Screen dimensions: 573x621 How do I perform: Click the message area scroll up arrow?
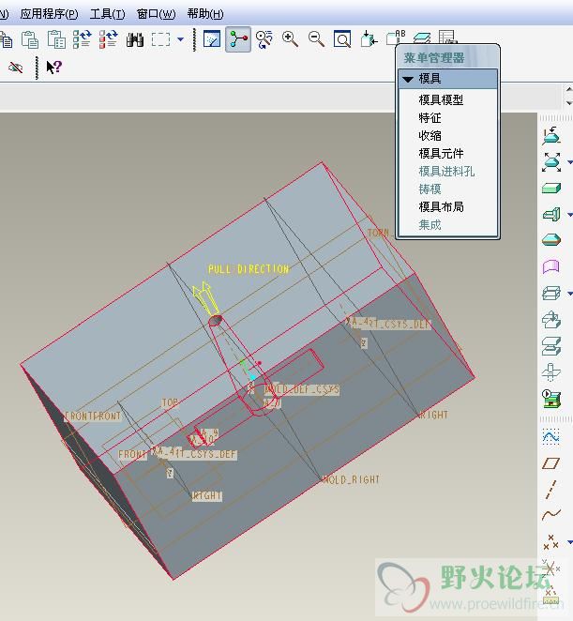(x=569, y=89)
